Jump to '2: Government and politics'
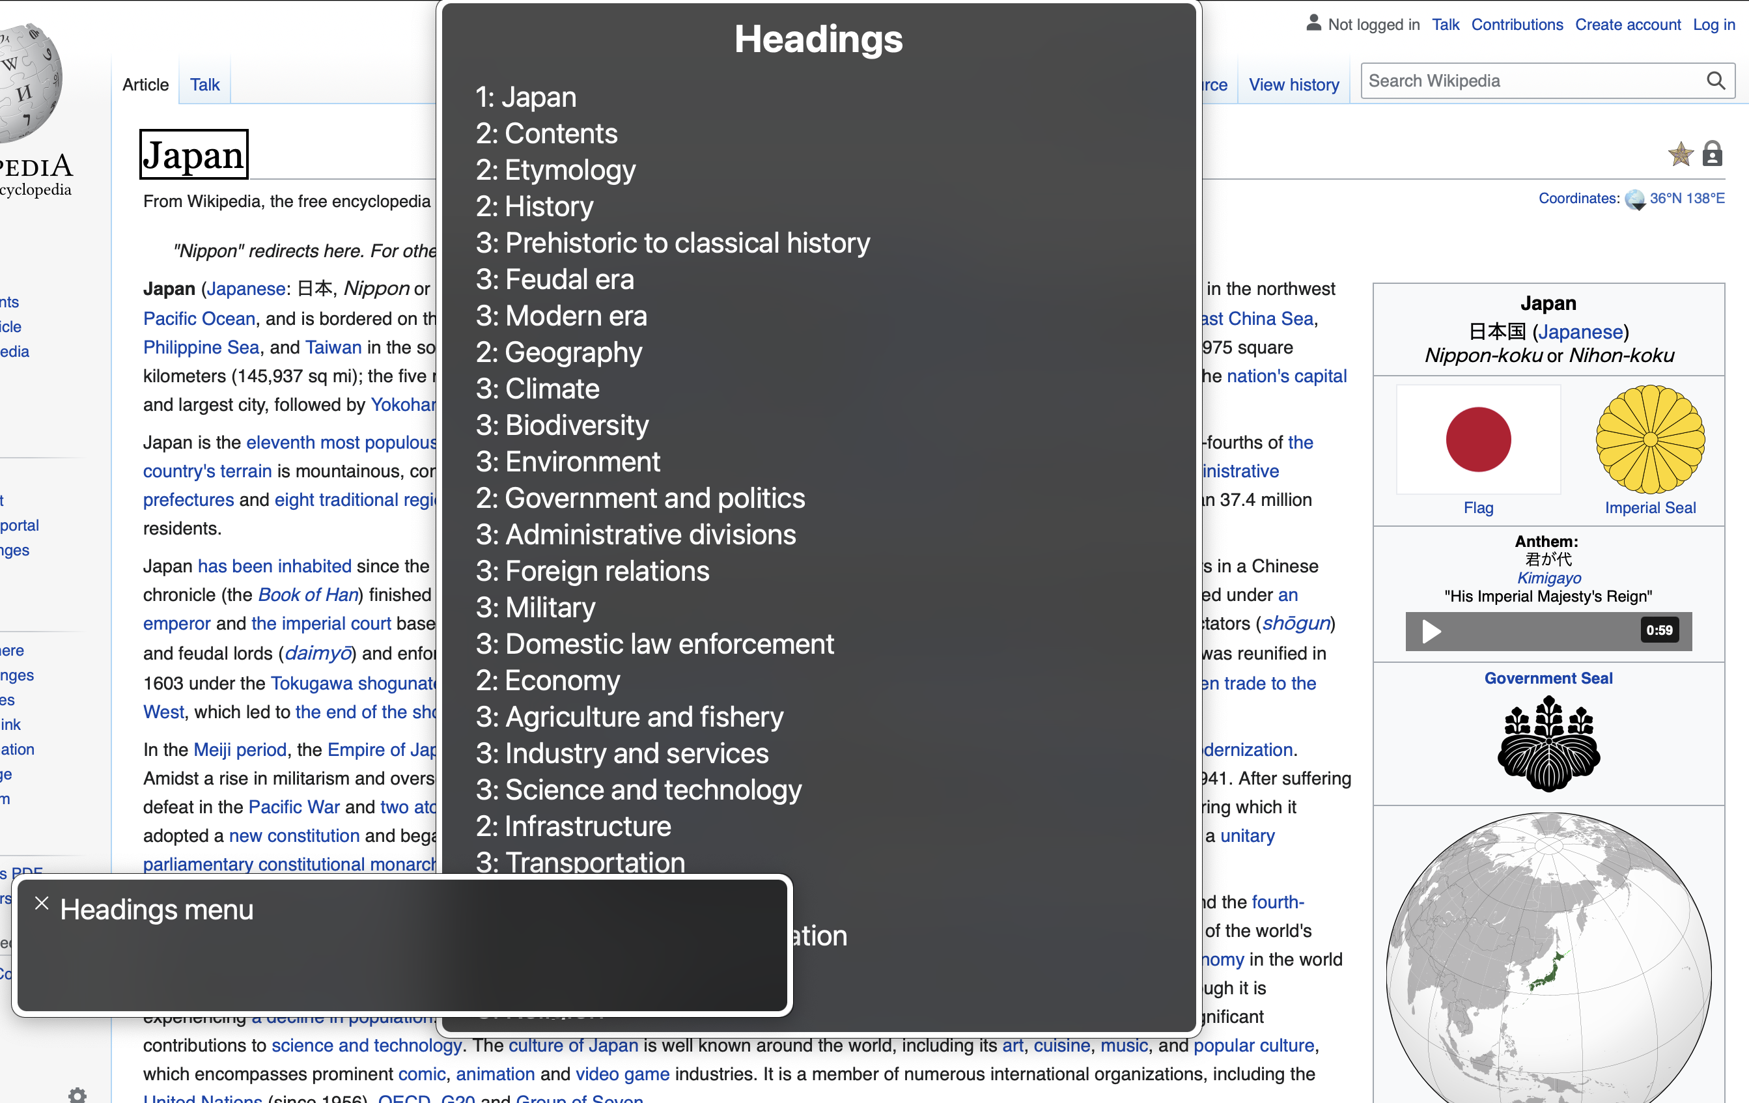Image resolution: width=1749 pixels, height=1103 pixels. pos(641,498)
